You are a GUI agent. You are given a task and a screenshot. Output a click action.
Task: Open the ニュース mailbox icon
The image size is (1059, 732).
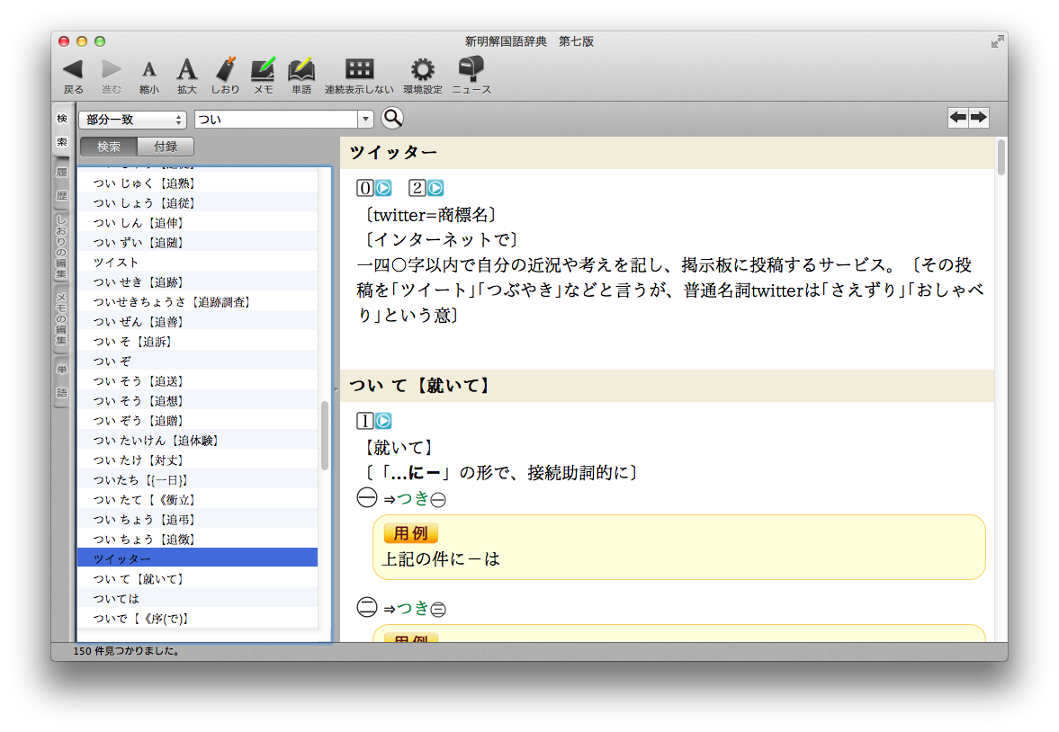pyautogui.click(x=471, y=69)
